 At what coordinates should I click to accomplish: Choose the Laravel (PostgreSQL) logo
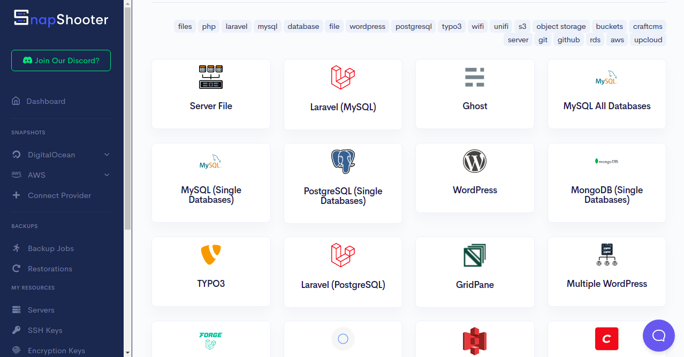tap(343, 255)
